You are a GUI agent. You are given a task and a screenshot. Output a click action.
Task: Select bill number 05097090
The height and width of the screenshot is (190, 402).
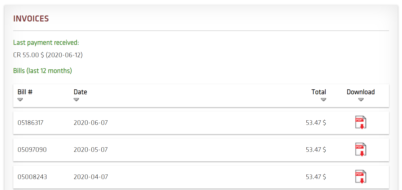[x=32, y=150]
